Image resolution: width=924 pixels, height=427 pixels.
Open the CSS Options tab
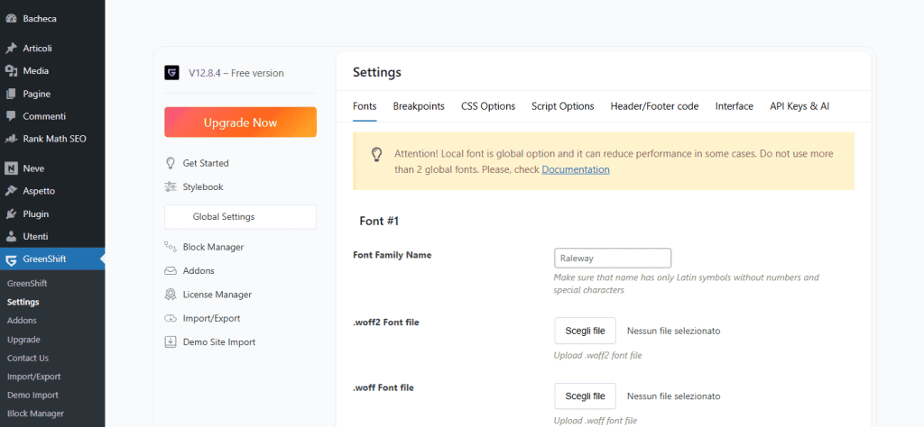(x=488, y=106)
